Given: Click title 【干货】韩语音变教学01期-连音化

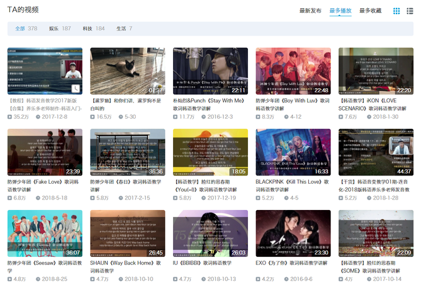Looking at the screenshot, I should (374, 185).
